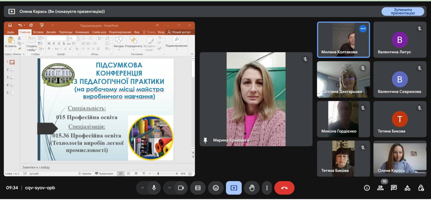Expand audio settings arrow beside microphone
Viewport: 431px width, 200px height.
142,188
